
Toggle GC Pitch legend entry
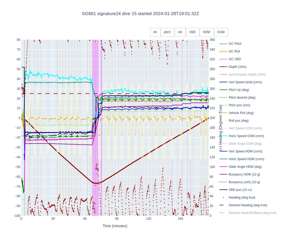(235, 44)
